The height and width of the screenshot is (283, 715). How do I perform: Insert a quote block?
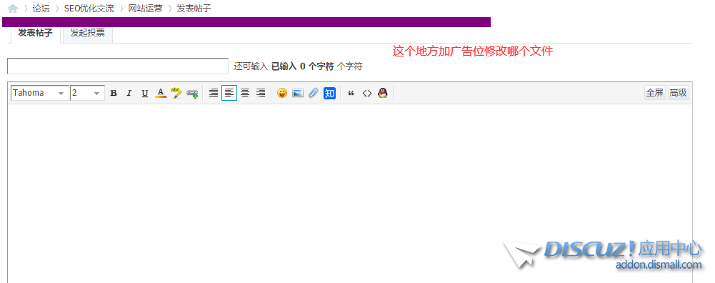pyautogui.click(x=351, y=93)
